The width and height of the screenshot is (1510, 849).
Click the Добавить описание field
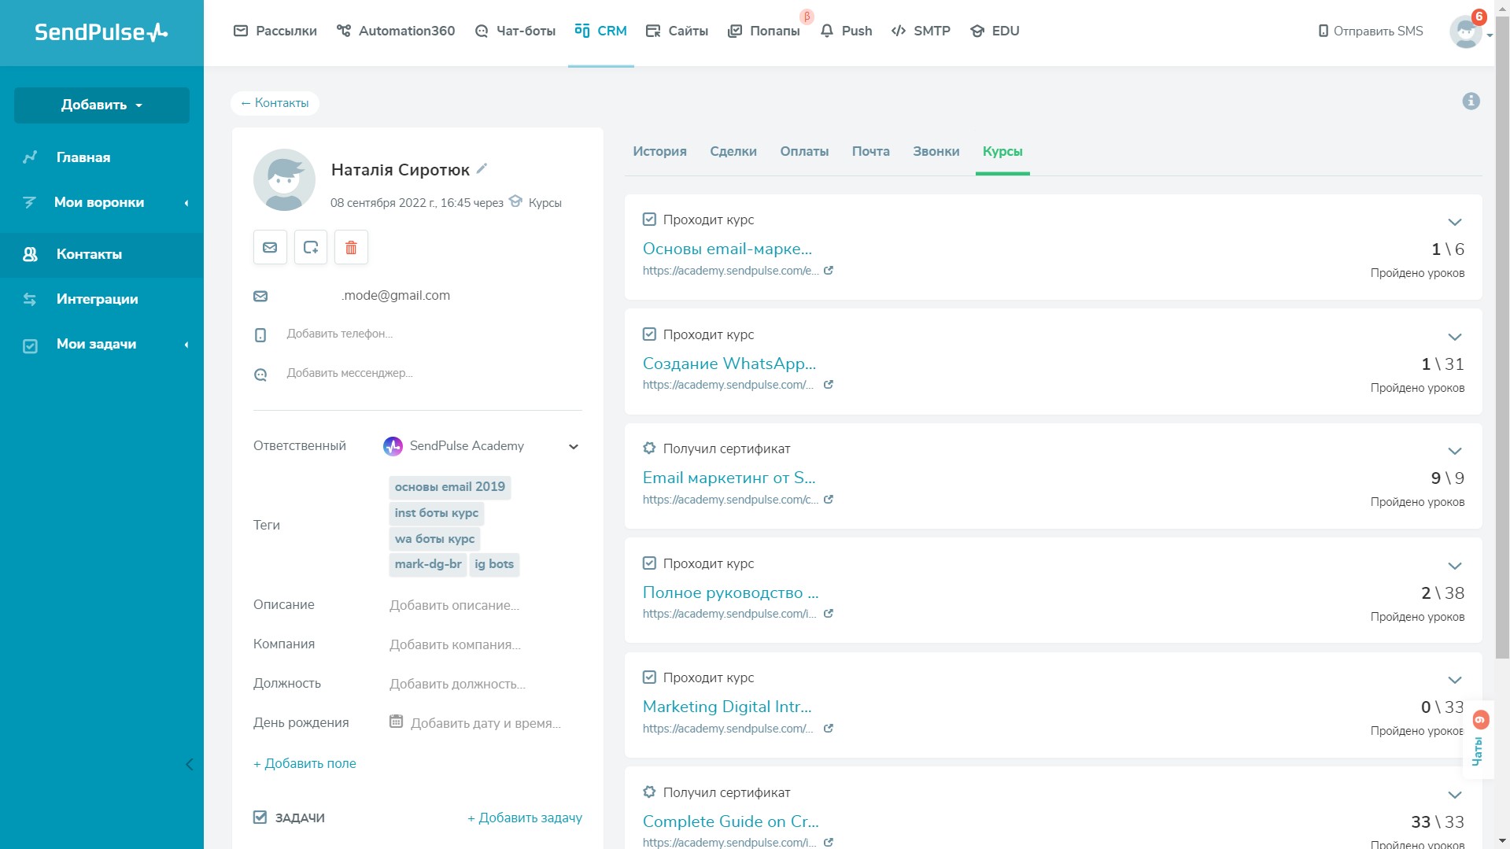coord(454,605)
